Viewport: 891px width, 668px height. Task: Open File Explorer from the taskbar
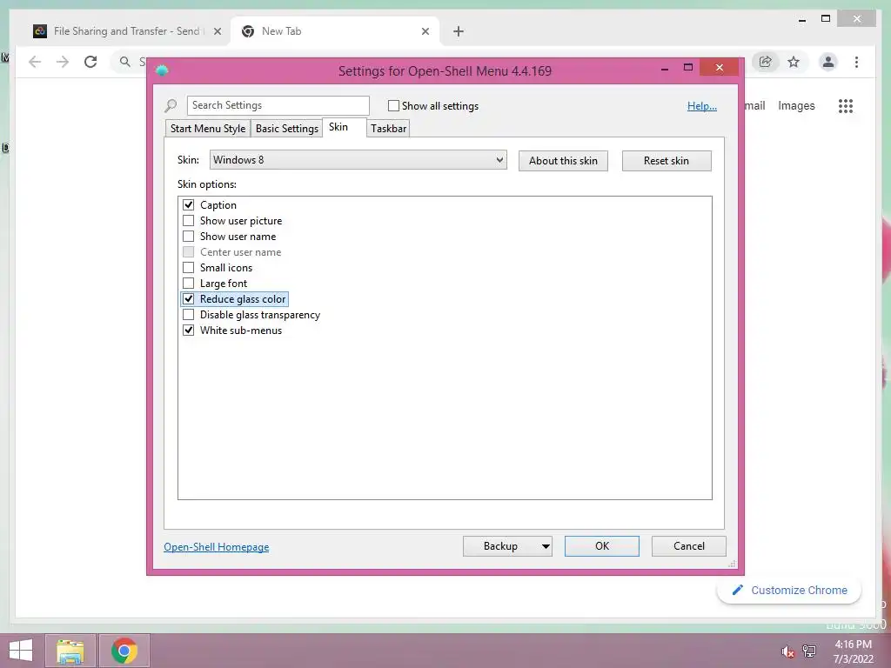[x=70, y=651]
